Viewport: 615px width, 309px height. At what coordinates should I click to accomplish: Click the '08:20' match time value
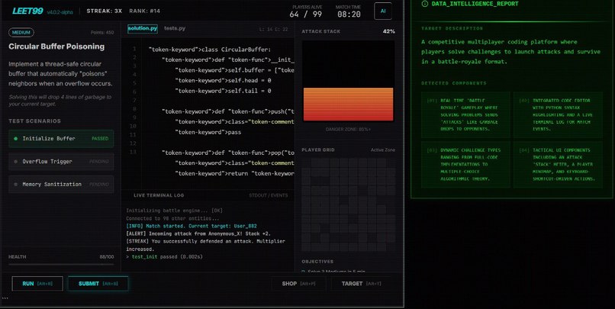pos(349,14)
